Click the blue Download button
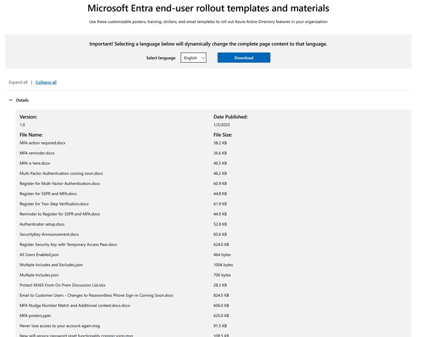The image size is (429, 337). click(243, 58)
